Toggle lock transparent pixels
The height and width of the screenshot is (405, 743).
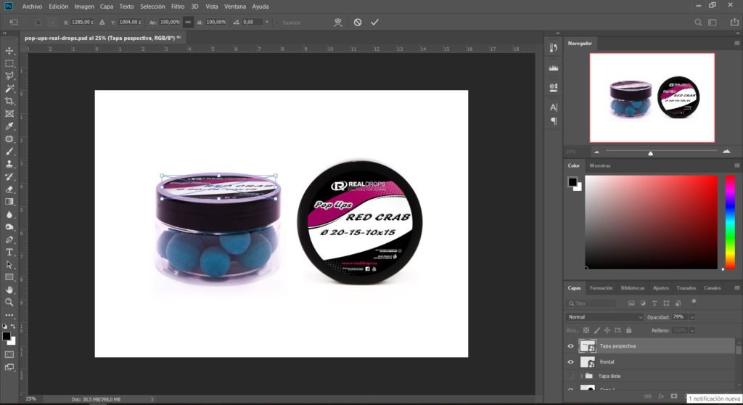pos(586,330)
